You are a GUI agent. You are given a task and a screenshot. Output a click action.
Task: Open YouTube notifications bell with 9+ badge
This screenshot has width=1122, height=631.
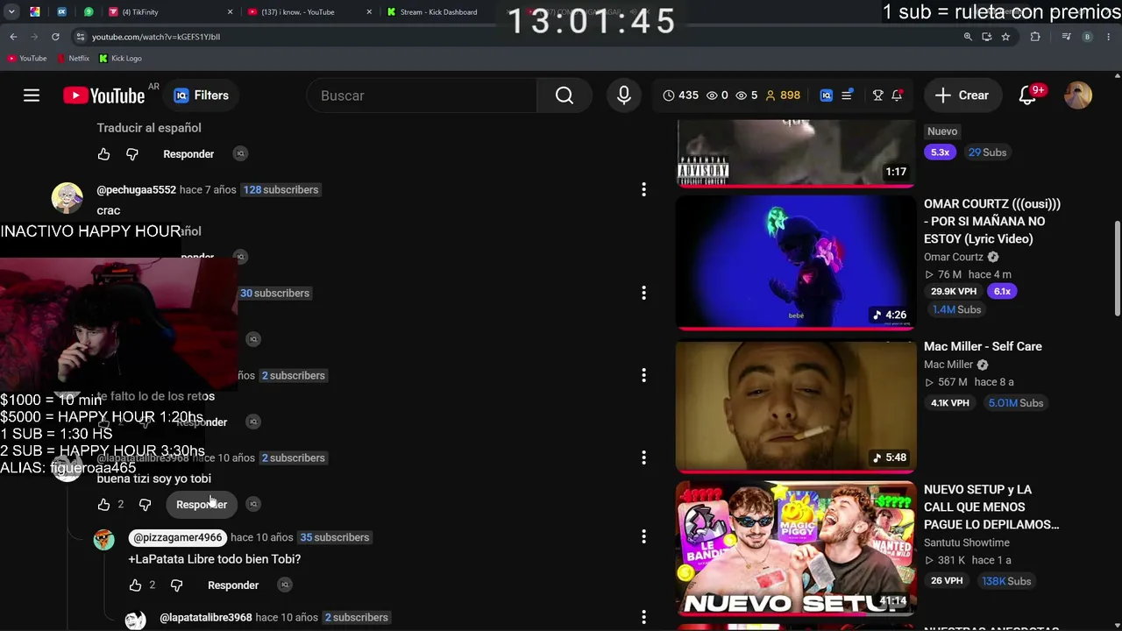click(1029, 96)
